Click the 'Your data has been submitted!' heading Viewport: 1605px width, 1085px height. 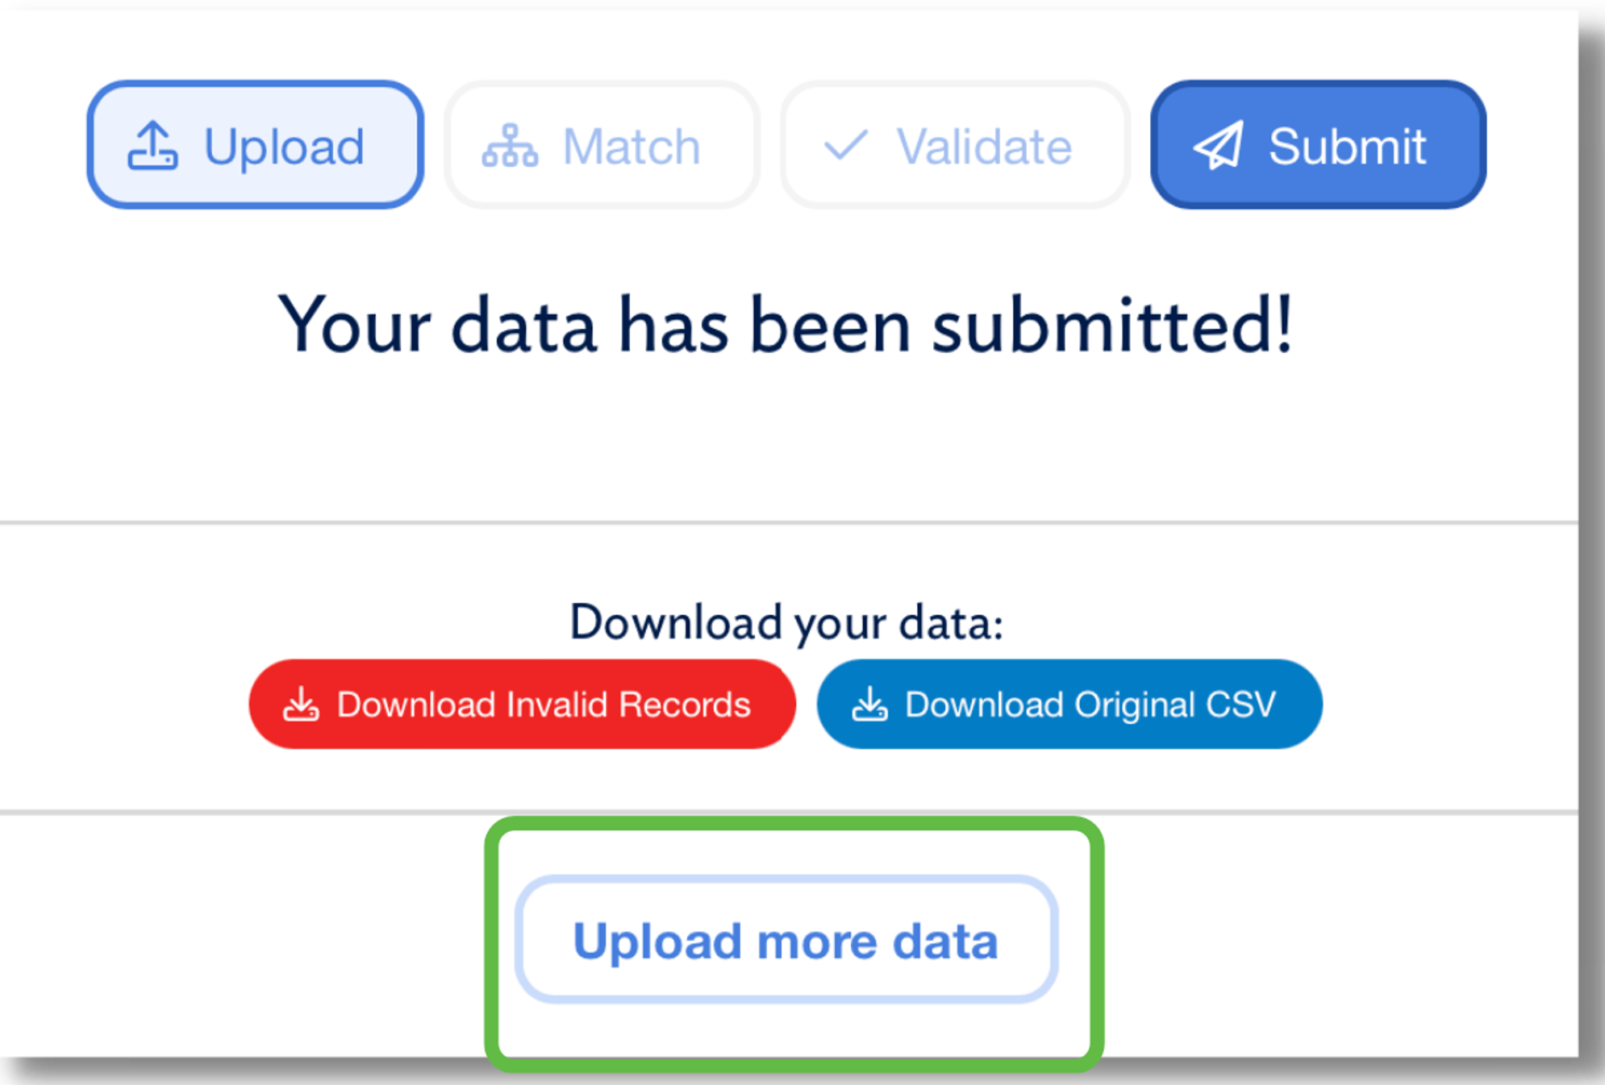[786, 325]
